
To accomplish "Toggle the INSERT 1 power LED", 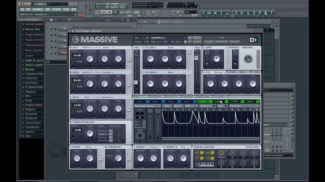I will pos(134,147).
